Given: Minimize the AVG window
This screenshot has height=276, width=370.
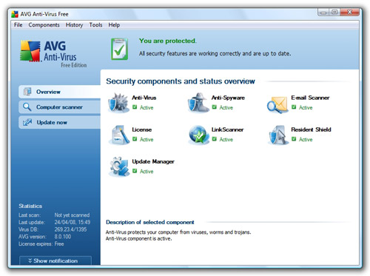Looking at the screenshot, I should pyautogui.click(x=323, y=12).
